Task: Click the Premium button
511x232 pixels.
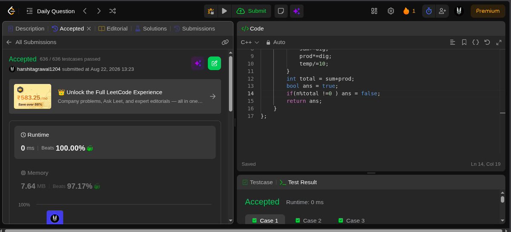Action: point(488,11)
